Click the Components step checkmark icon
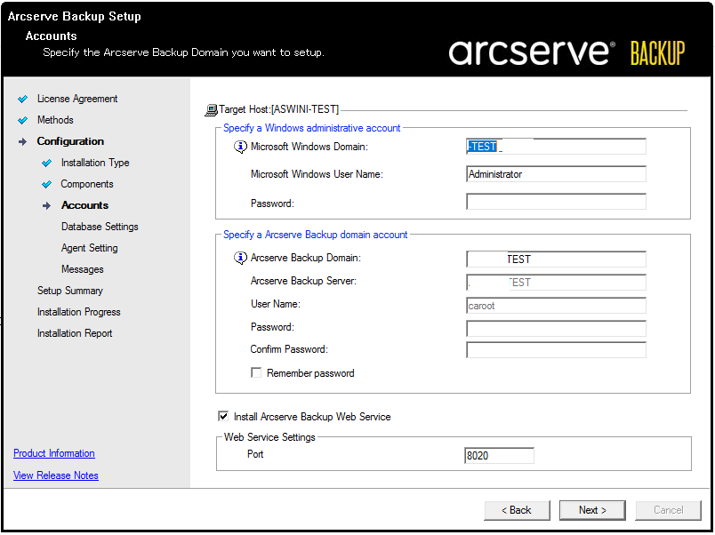This screenshot has height=535, width=715. click(x=47, y=184)
